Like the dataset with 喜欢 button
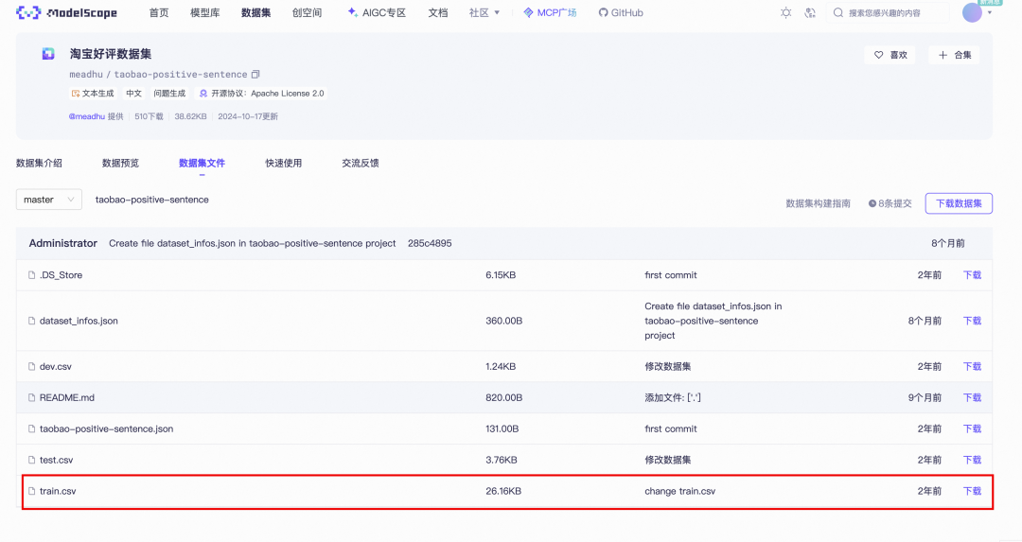 890,55
